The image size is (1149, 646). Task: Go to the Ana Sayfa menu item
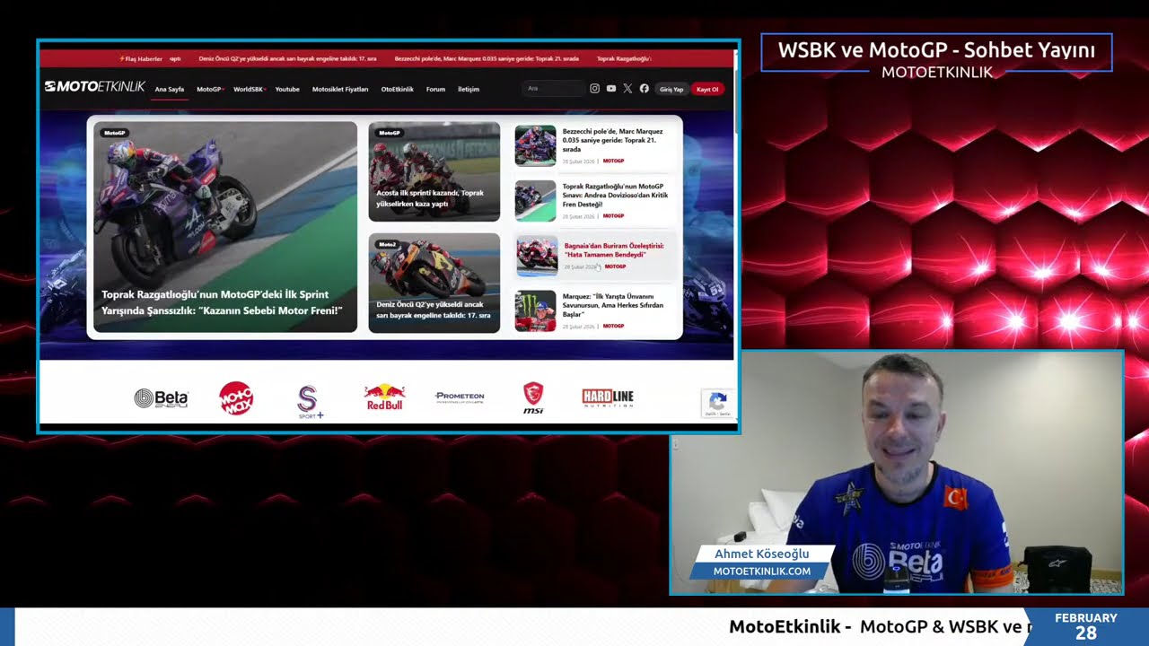[x=169, y=90]
